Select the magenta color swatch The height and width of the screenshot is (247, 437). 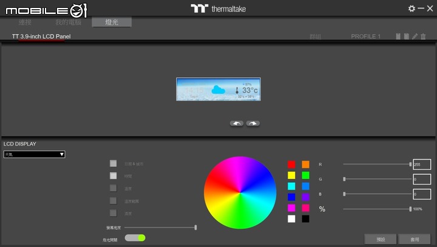click(x=291, y=208)
